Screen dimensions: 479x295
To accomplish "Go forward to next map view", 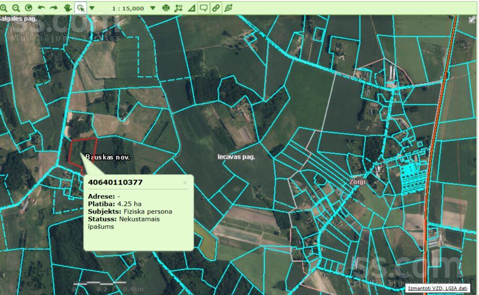I will (x=54, y=8).
